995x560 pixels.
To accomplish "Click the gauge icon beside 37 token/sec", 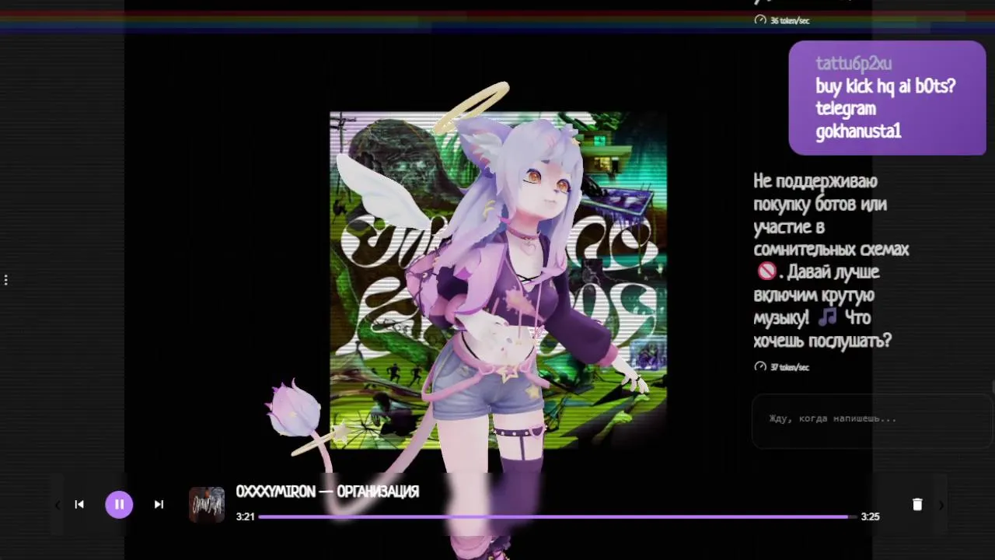I will [x=760, y=367].
